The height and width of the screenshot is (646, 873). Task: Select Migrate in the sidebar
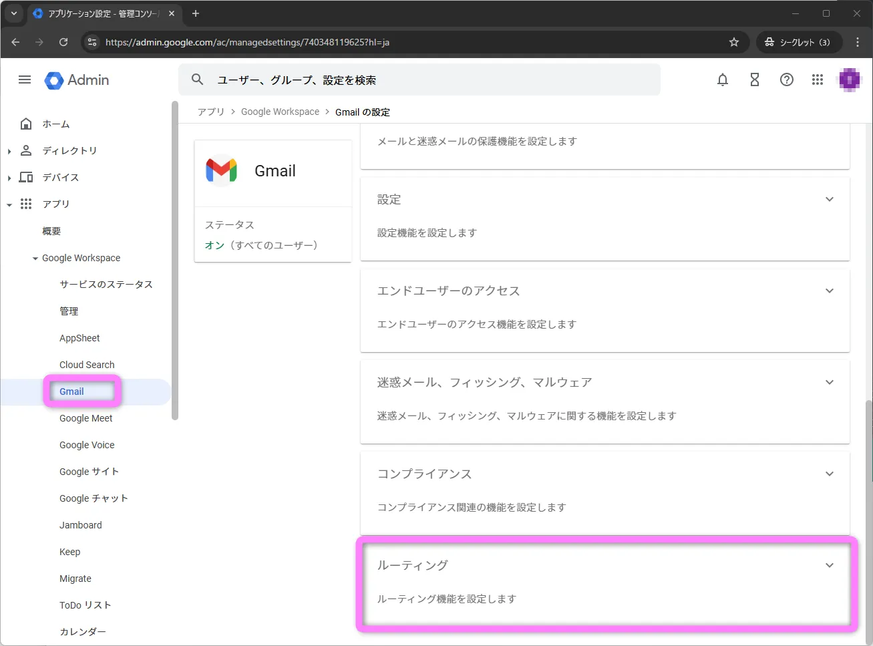(75, 579)
